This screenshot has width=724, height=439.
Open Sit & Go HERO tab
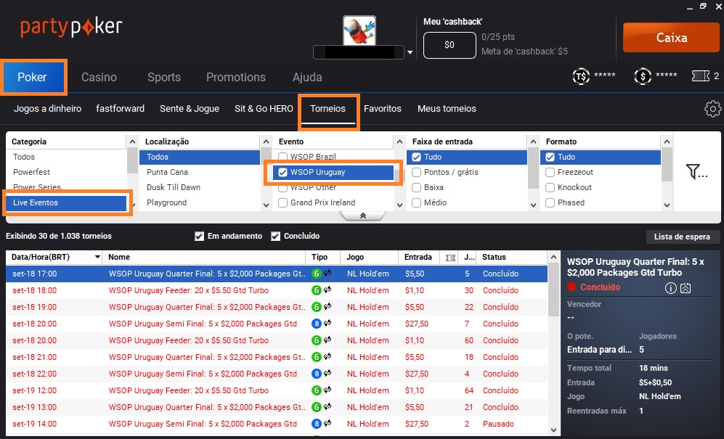pos(264,109)
